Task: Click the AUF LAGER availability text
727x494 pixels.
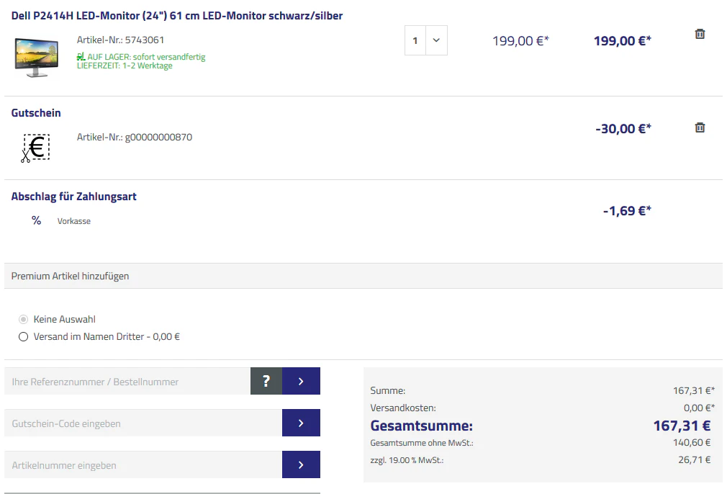Action: (x=146, y=57)
